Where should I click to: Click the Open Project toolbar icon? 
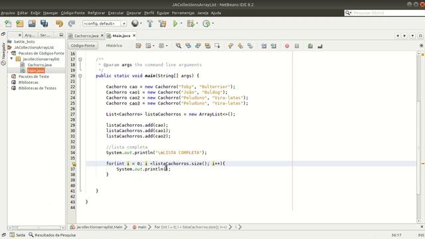(32, 24)
